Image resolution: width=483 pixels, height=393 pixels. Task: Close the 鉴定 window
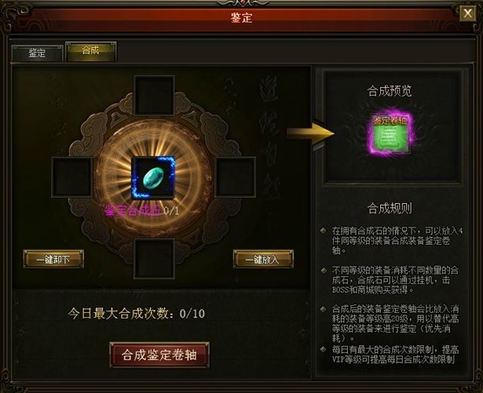point(467,13)
